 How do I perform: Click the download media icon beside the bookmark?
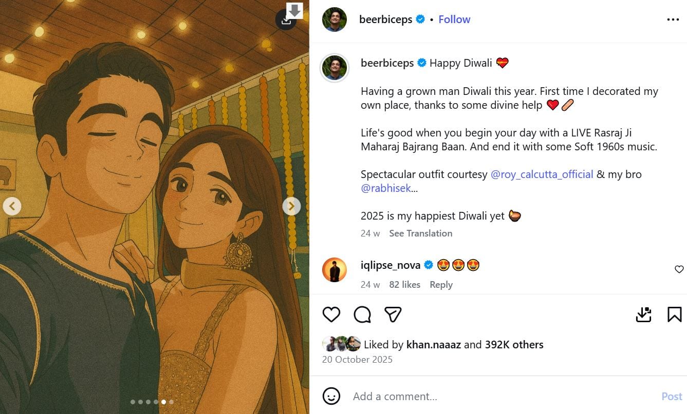click(x=644, y=314)
